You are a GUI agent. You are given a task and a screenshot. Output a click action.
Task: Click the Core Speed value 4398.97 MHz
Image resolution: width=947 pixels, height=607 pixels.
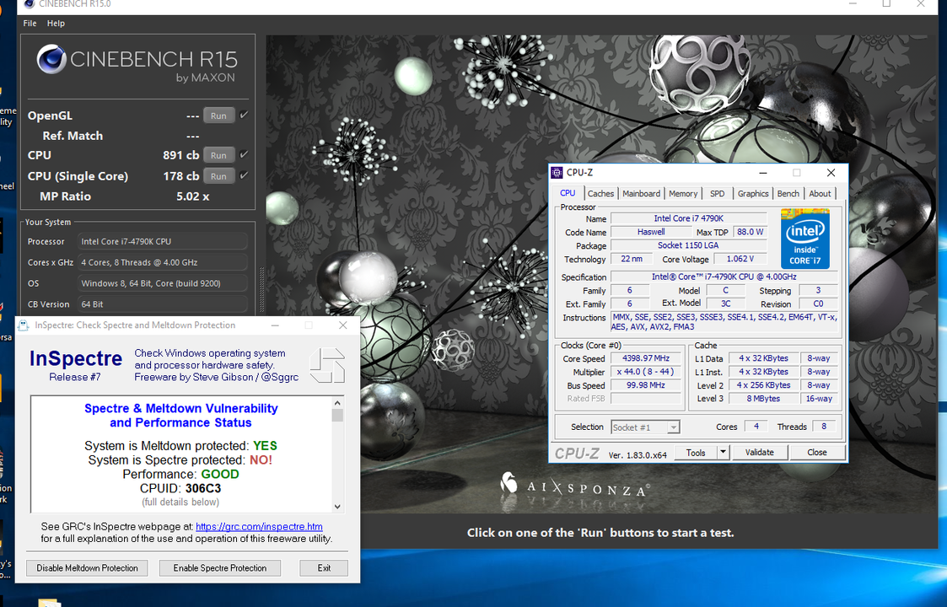click(x=646, y=358)
